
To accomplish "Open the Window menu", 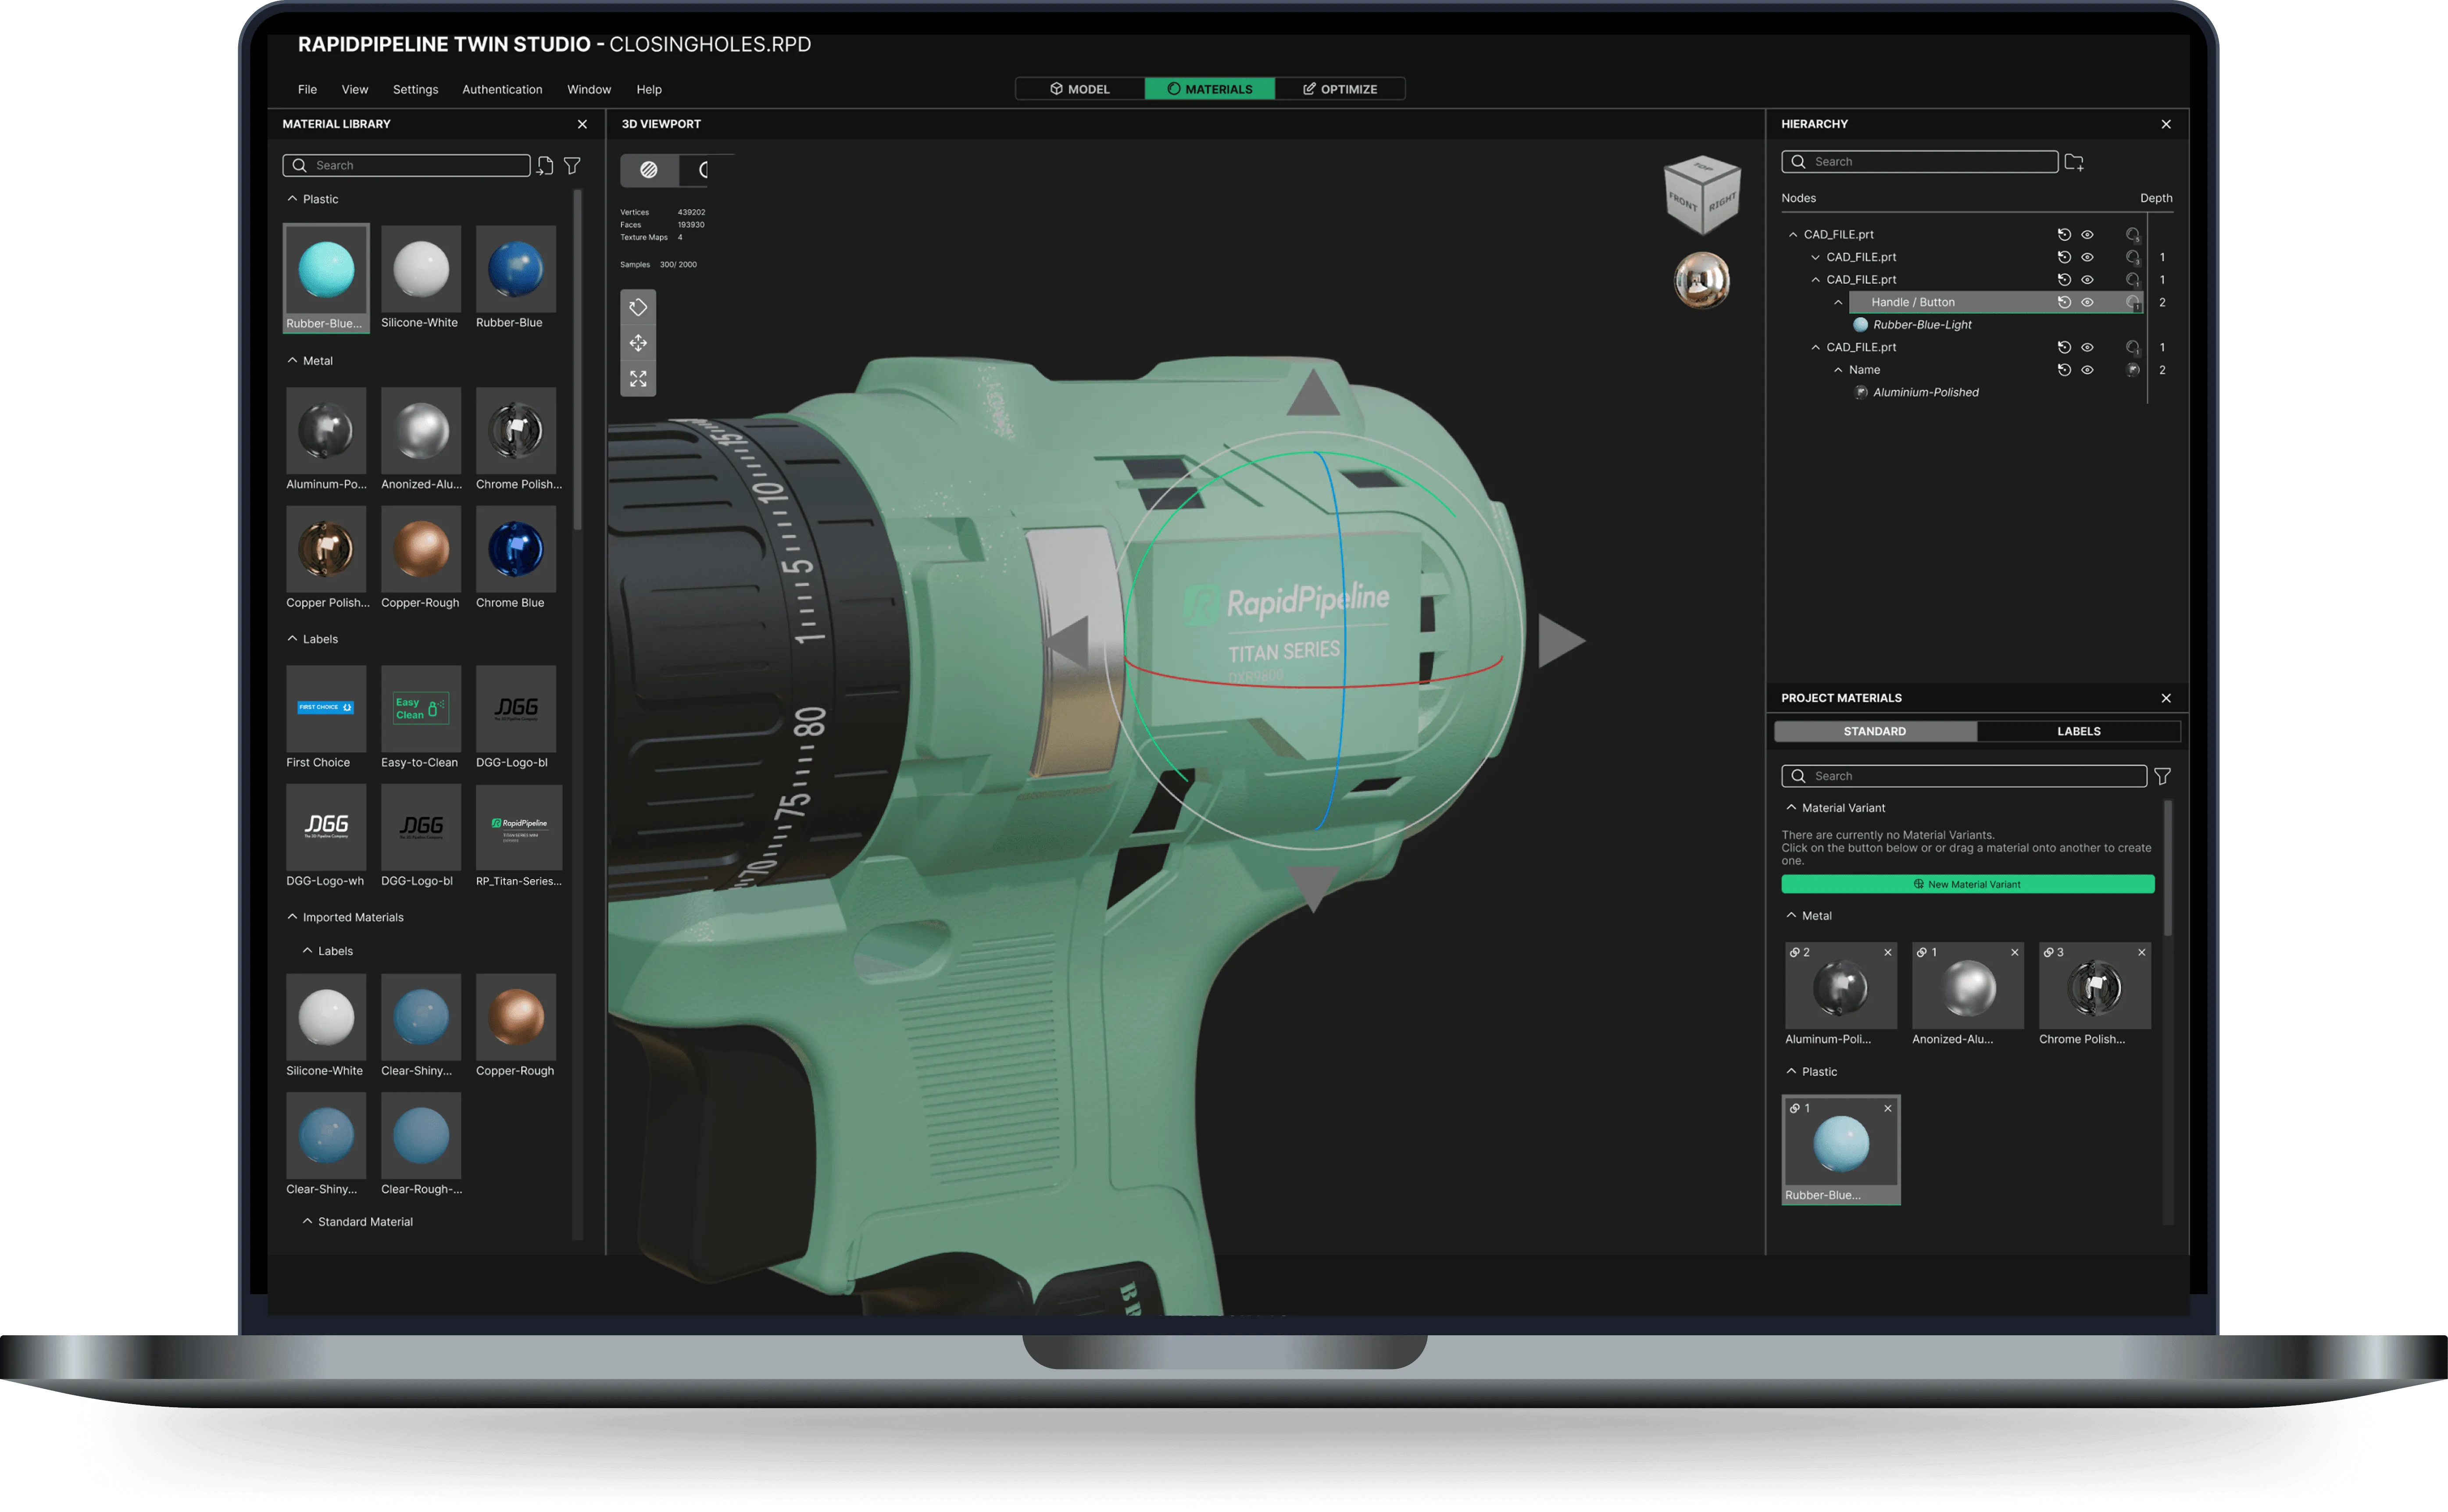I will tap(589, 89).
